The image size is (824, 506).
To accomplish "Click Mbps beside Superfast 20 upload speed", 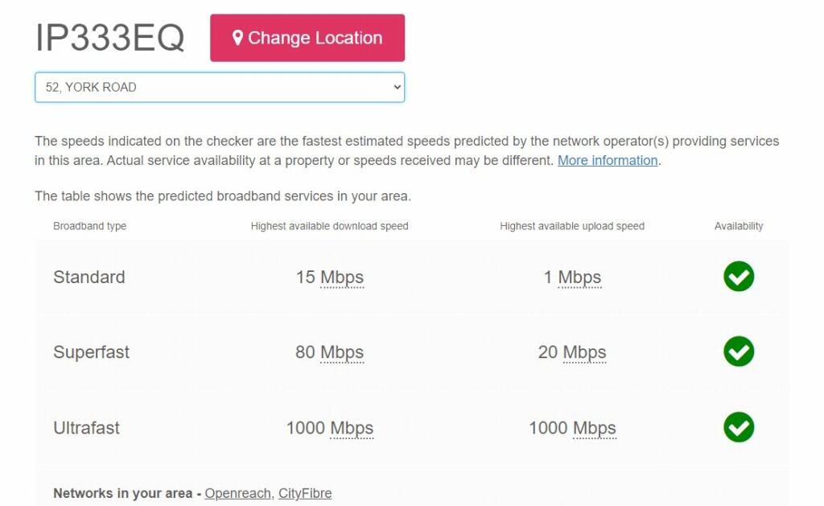I will 584,352.
